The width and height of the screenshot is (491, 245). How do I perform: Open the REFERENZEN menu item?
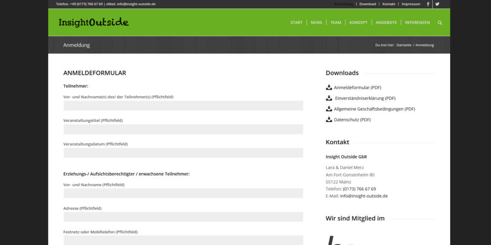pos(417,22)
